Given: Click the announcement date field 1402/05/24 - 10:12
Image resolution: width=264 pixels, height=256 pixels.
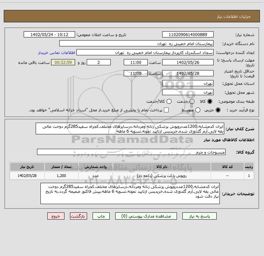Looking at the screenshot, I should [49, 35].
